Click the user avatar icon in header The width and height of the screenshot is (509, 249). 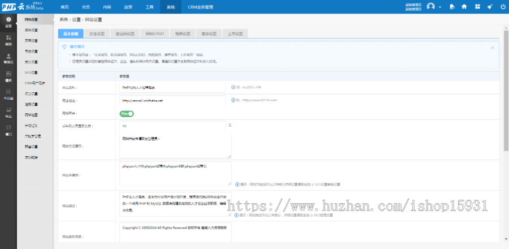point(432,7)
